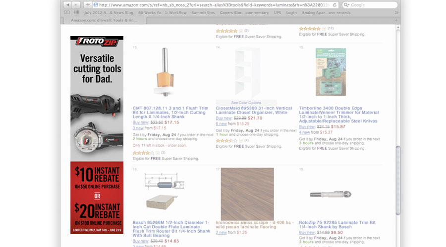Reload the page with the refresh icon

tap(334, 5)
